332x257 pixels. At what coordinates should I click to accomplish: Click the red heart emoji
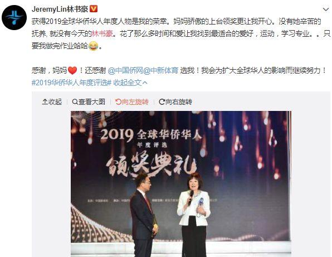point(72,70)
